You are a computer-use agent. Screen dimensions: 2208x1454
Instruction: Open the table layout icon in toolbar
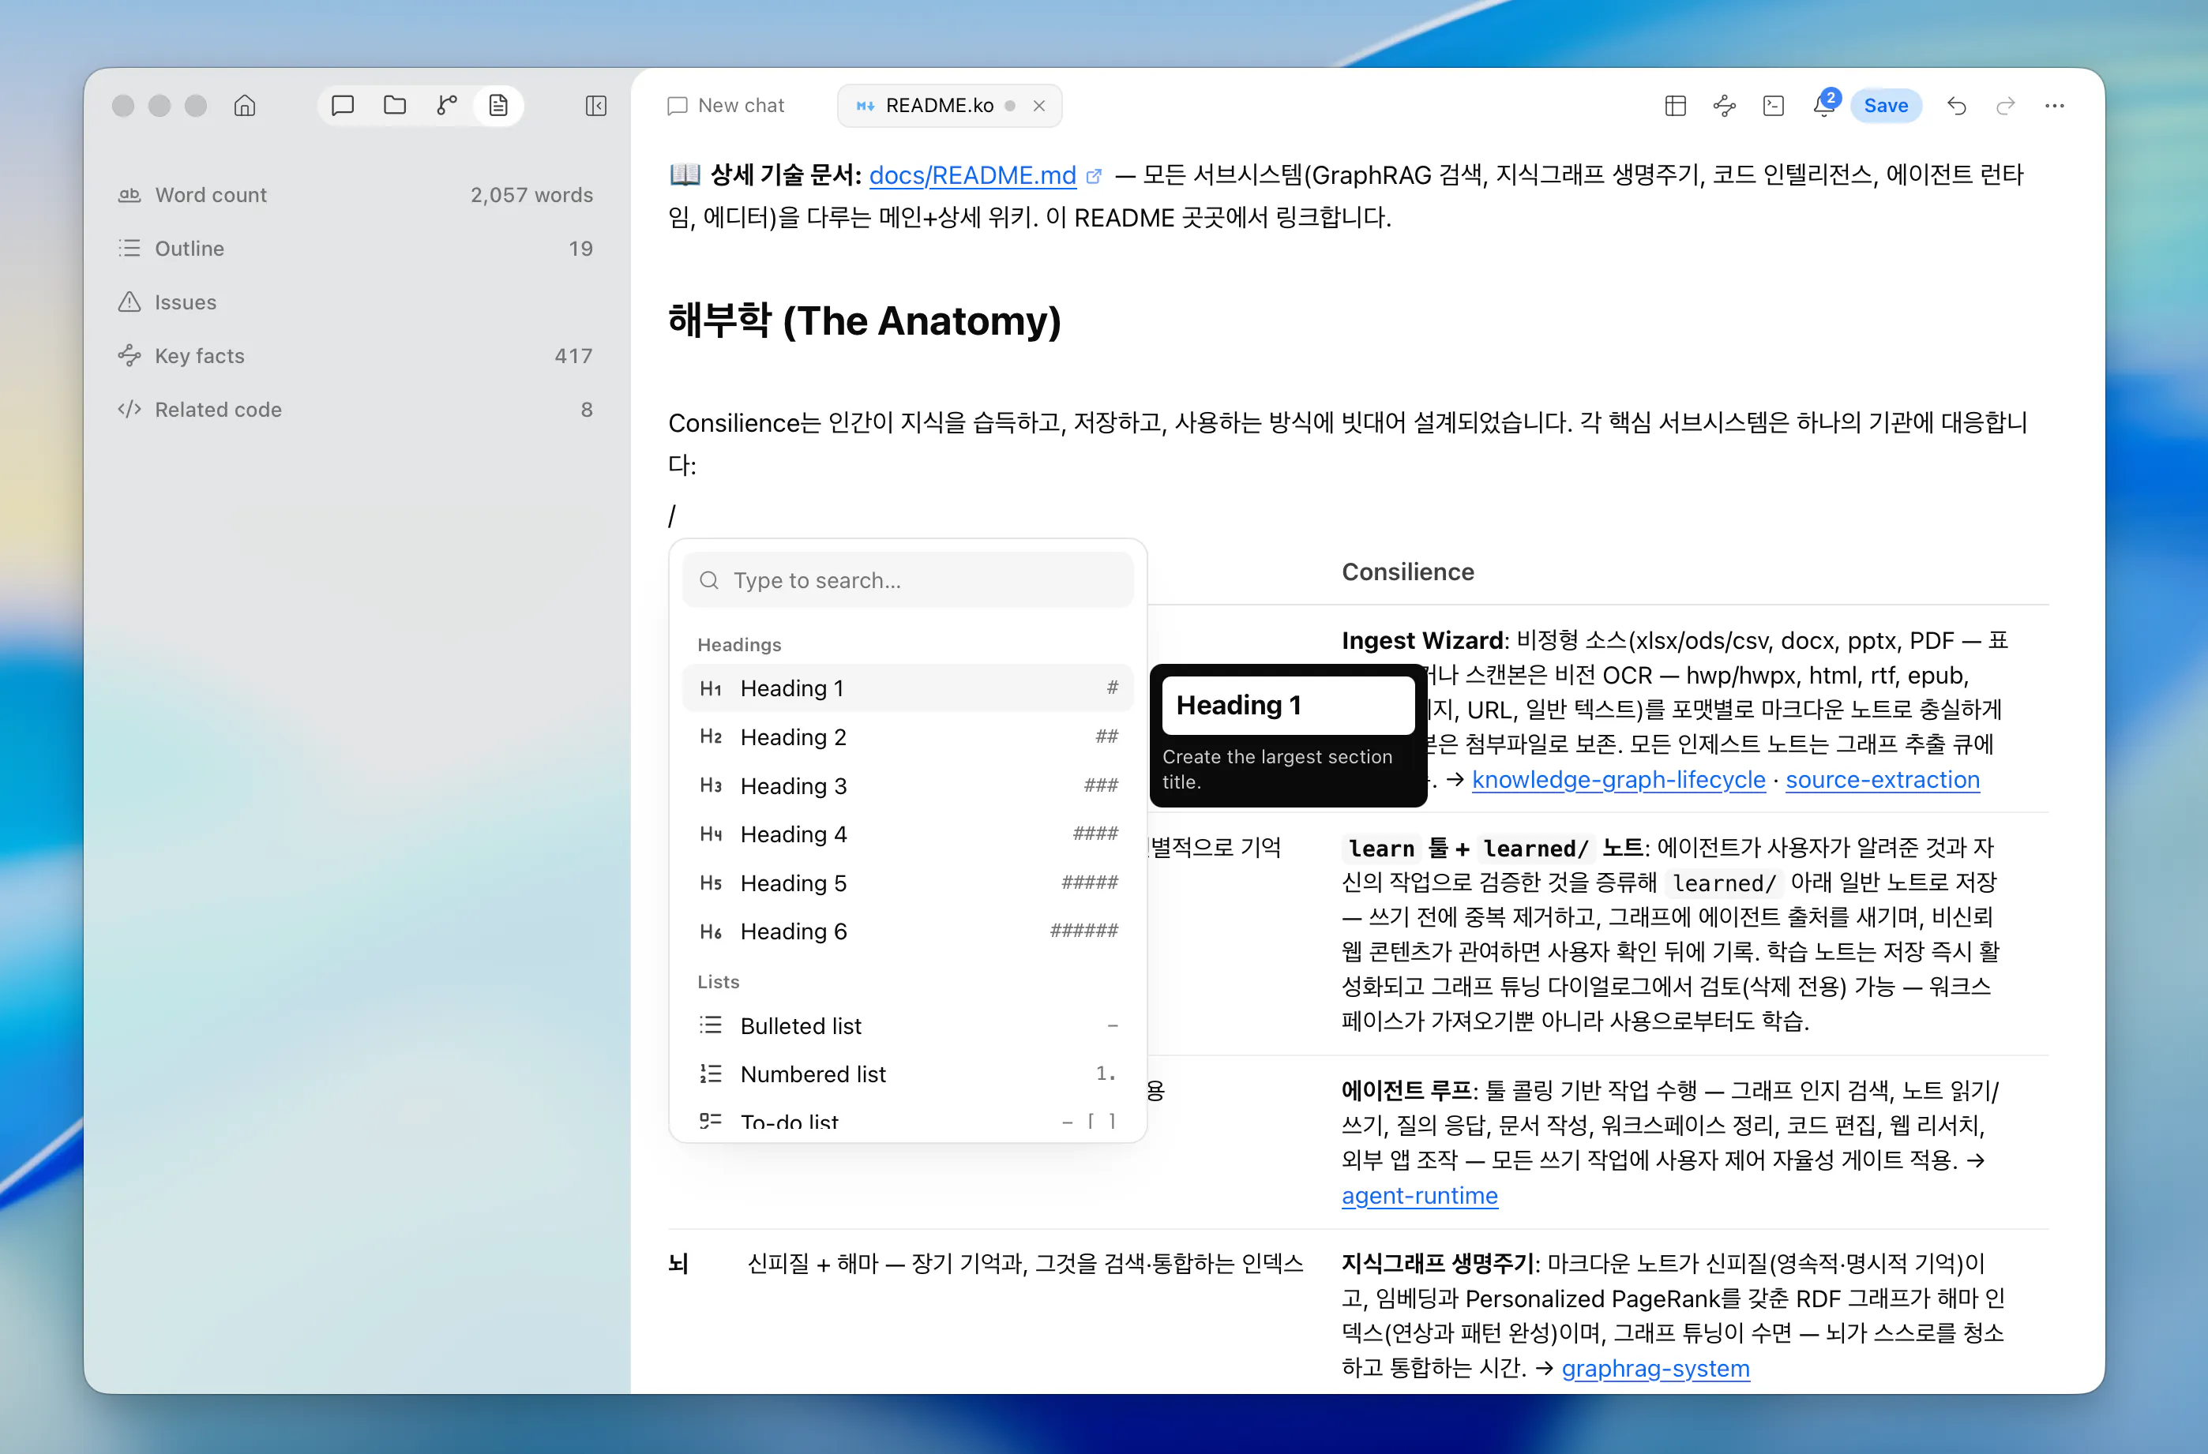click(x=1674, y=106)
